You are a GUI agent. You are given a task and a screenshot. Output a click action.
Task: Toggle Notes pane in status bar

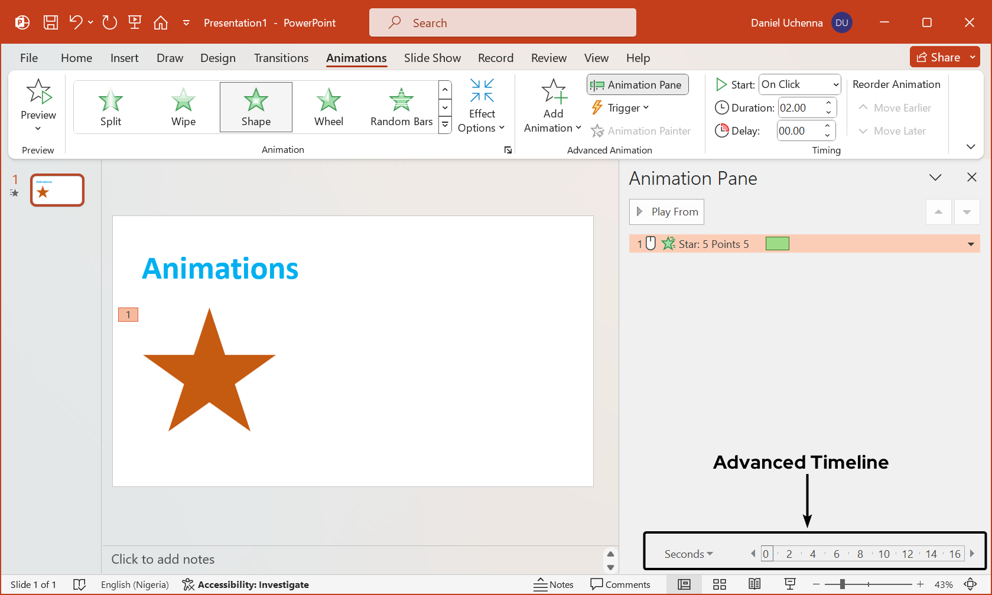coord(554,584)
